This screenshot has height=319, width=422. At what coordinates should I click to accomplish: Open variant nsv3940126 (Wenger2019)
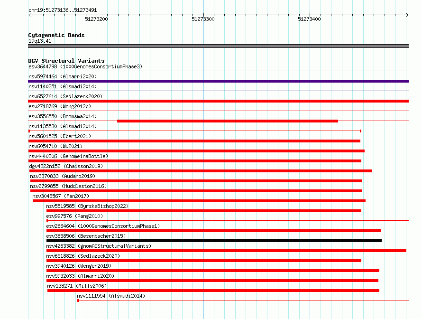point(79,266)
